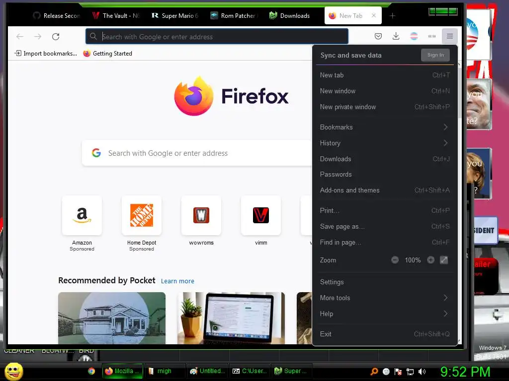Choose Exit from the menu
509x381 pixels.
tap(385, 334)
